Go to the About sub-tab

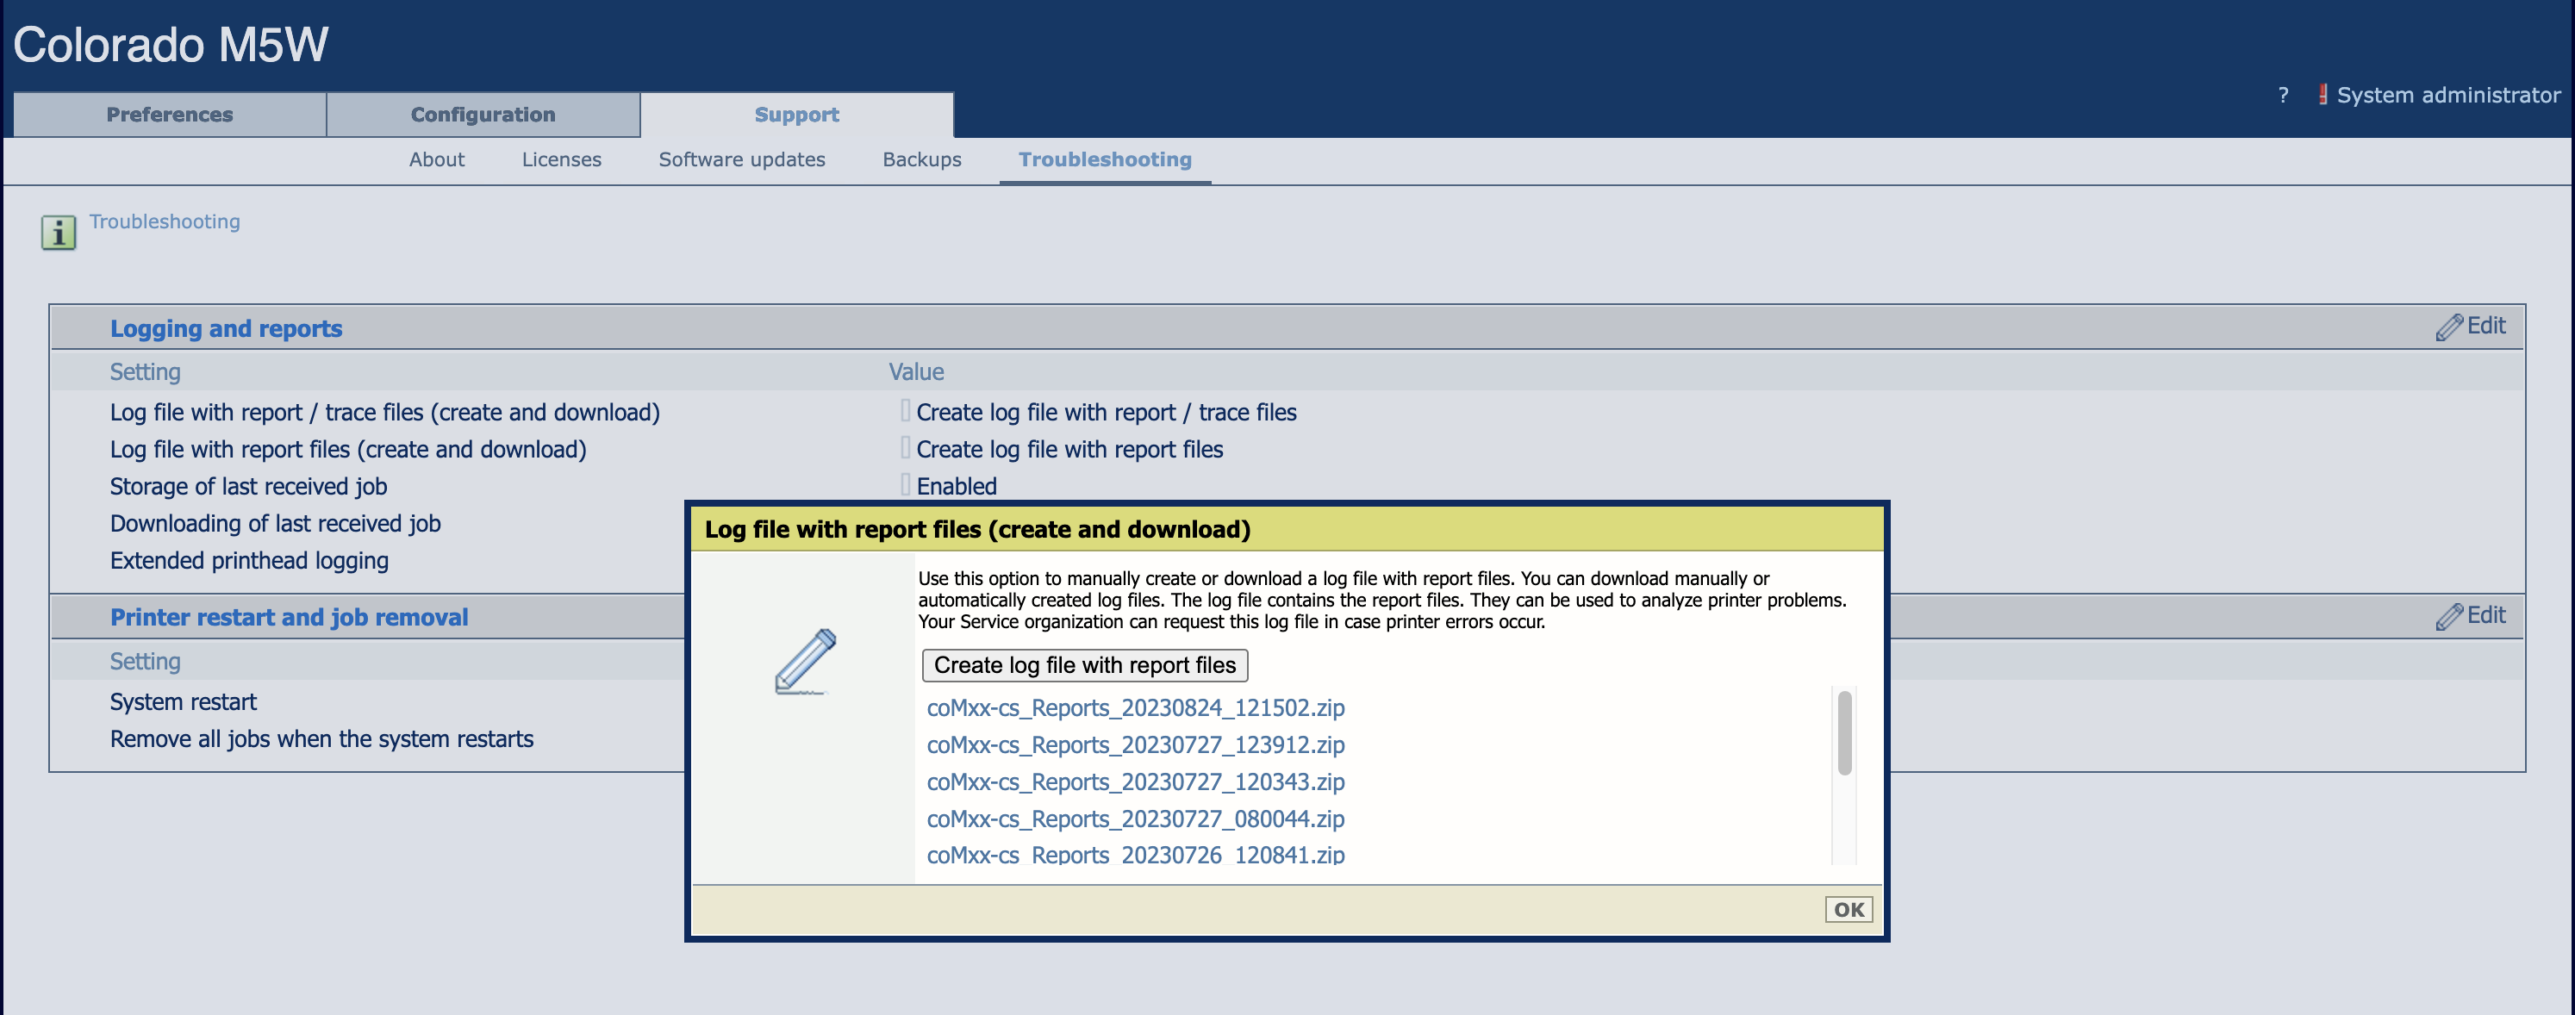[437, 160]
